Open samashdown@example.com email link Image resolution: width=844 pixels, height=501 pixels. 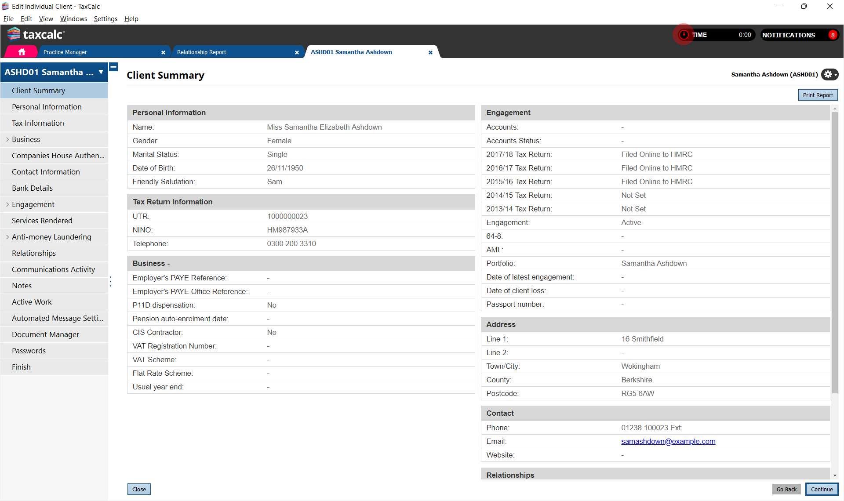coord(668,441)
